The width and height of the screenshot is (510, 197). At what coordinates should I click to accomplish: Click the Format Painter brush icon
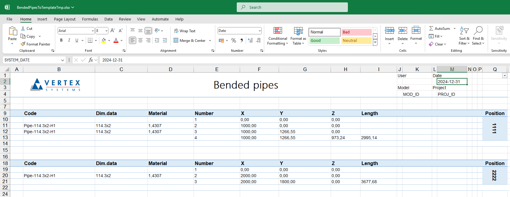[23, 44]
